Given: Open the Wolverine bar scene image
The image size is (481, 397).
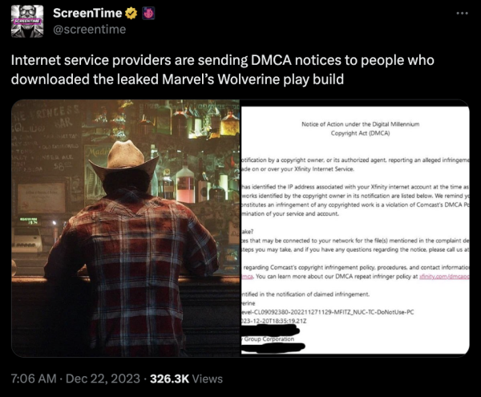Looking at the screenshot, I should coord(126,228).
